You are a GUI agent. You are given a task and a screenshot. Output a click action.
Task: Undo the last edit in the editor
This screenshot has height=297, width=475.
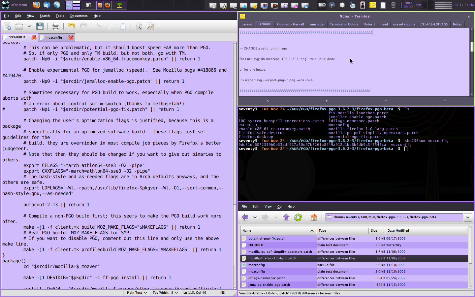pyautogui.click(x=72, y=26)
